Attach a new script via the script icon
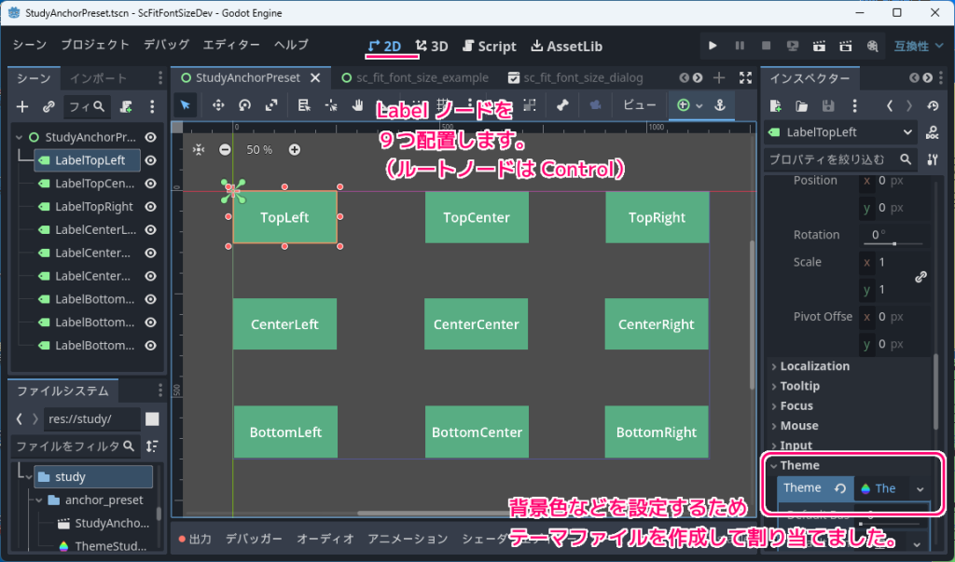 (x=127, y=107)
